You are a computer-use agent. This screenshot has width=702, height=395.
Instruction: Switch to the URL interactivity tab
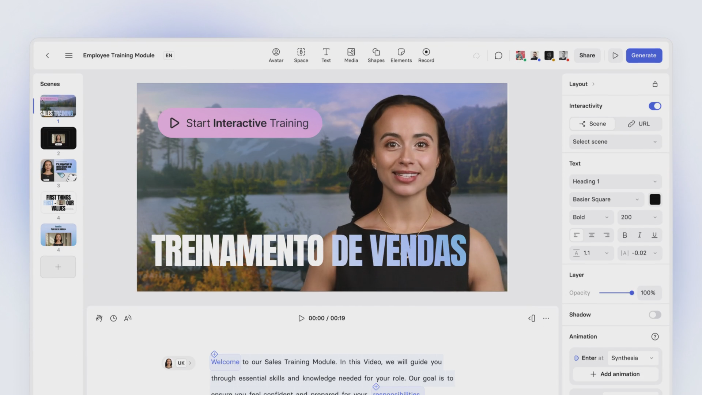point(638,124)
